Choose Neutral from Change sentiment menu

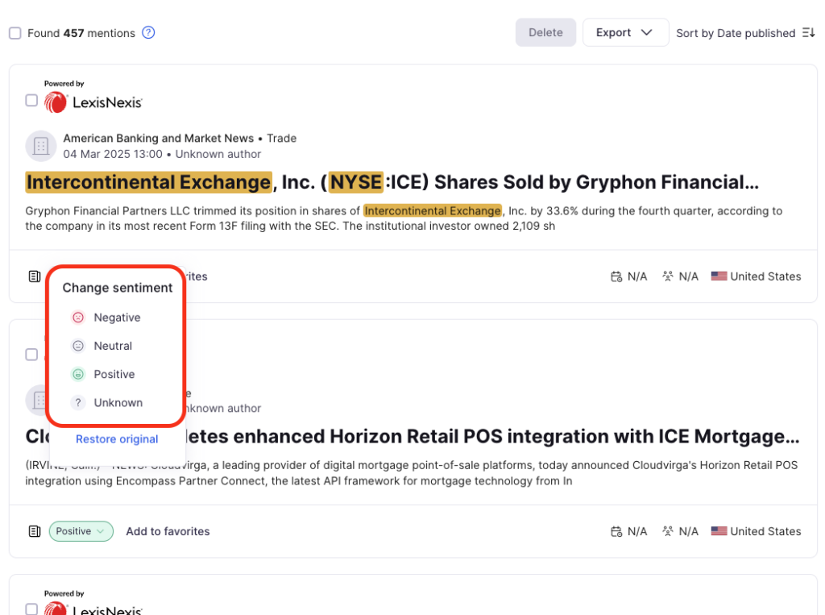[x=113, y=346]
